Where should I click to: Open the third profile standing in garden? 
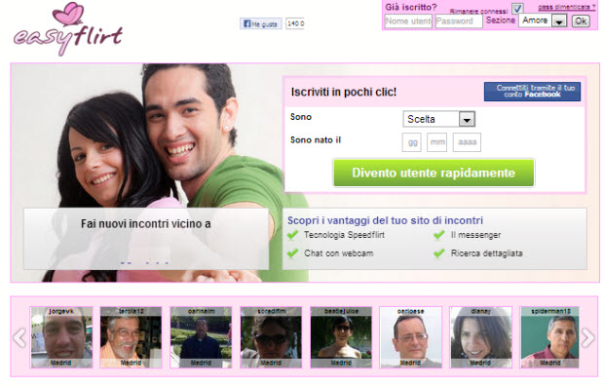tap(201, 337)
